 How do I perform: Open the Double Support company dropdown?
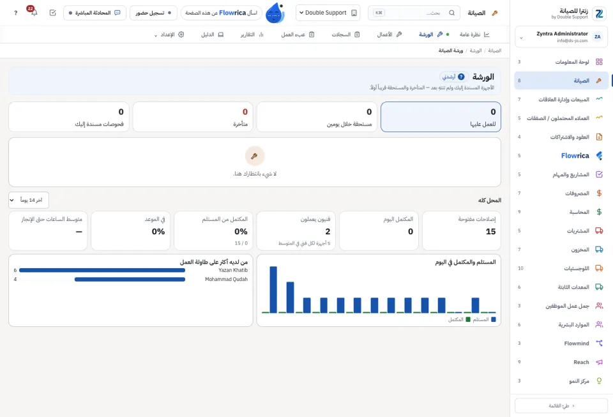tap(328, 13)
